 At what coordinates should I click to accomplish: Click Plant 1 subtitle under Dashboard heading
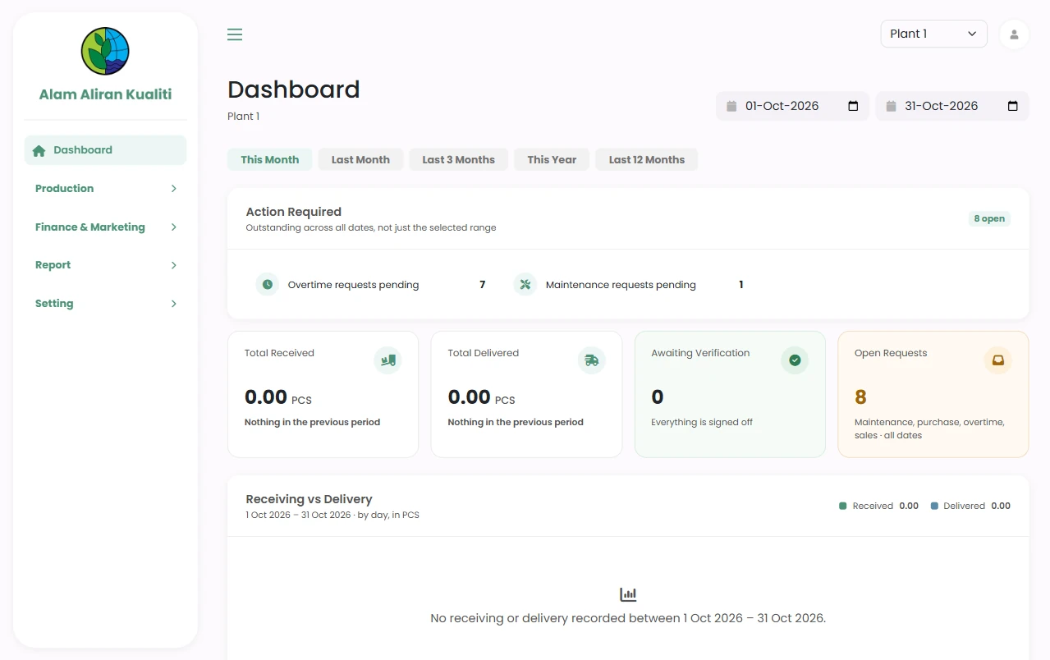point(243,117)
